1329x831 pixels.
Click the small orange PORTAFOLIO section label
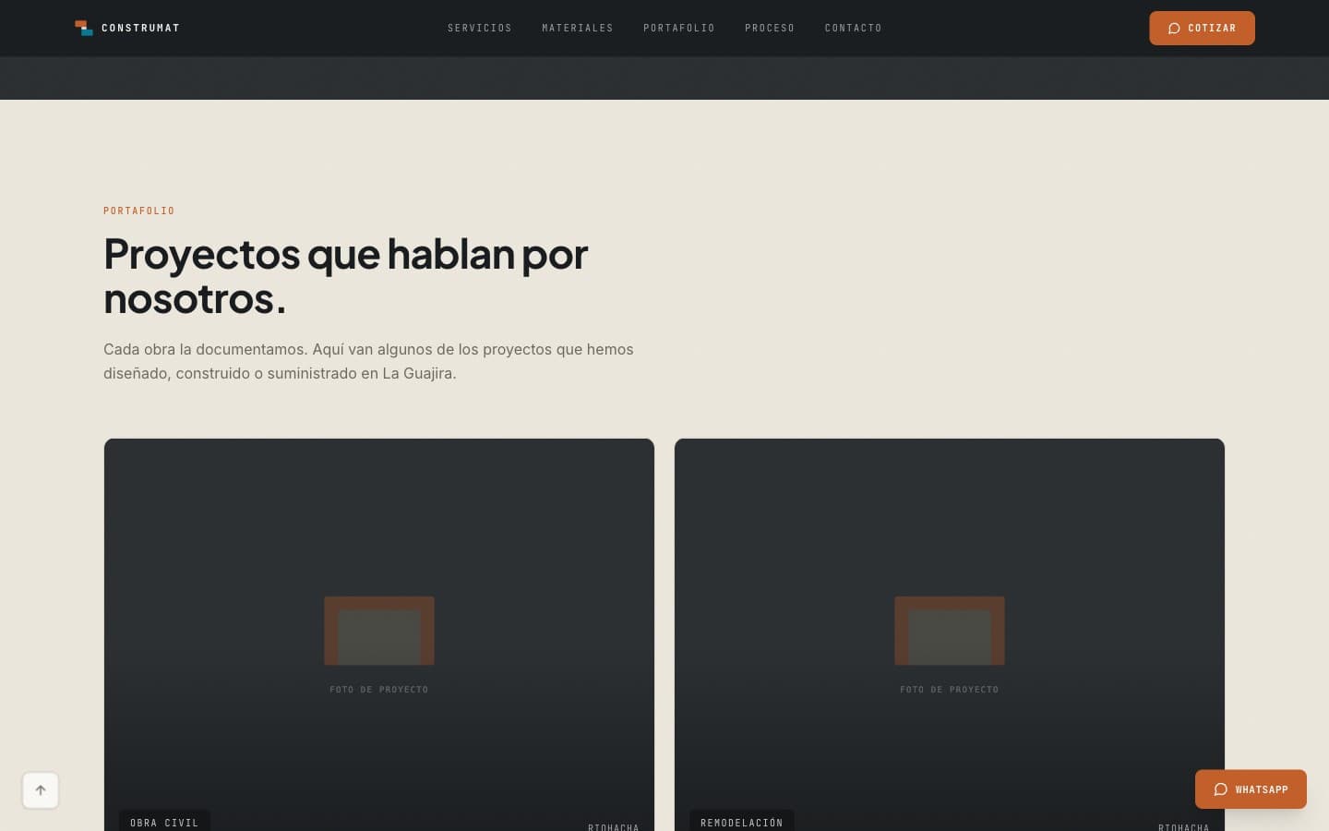tap(139, 211)
